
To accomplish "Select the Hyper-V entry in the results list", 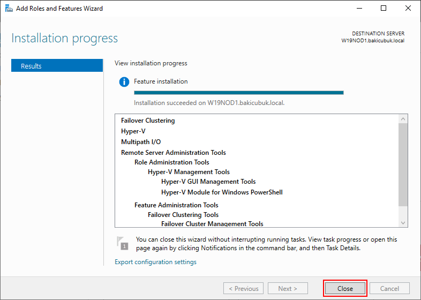I will tap(133, 131).
